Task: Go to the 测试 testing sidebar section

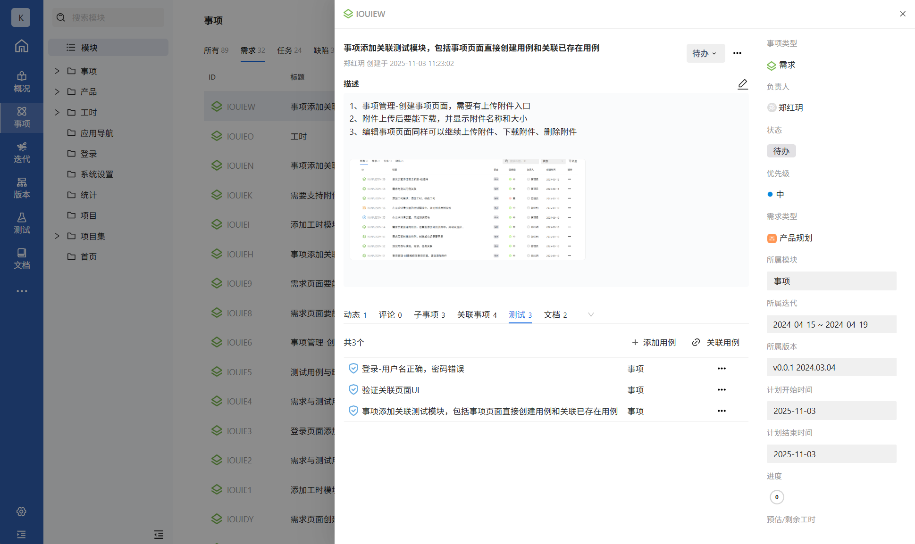Action: tap(22, 223)
